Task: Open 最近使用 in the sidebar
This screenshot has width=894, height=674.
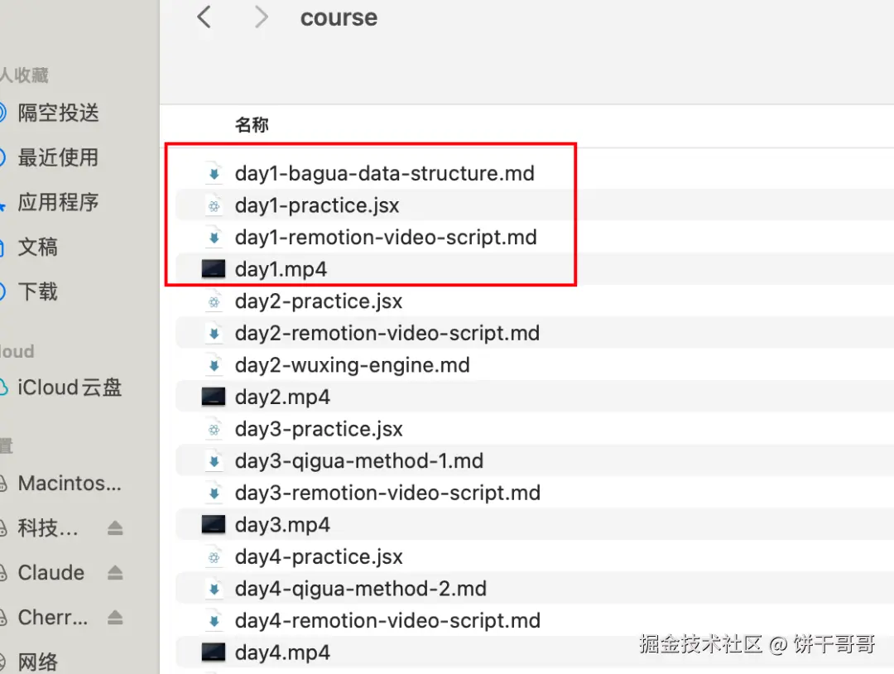Action: point(58,157)
